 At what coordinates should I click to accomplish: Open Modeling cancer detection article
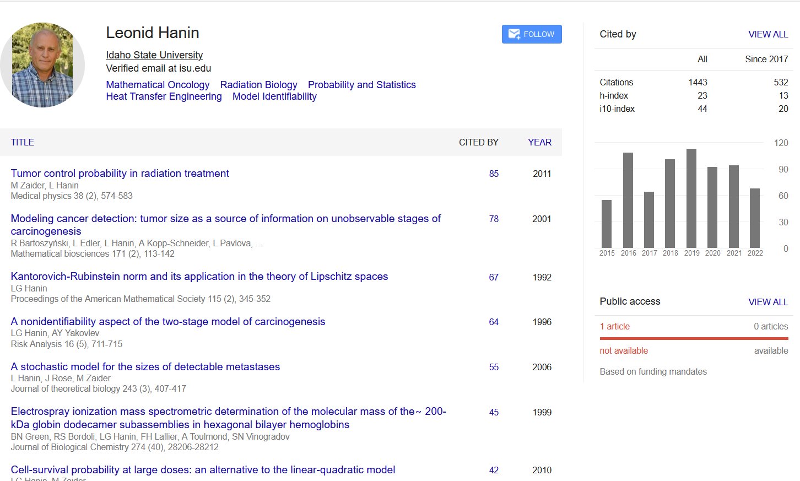pyautogui.click(x=225, y=225)
